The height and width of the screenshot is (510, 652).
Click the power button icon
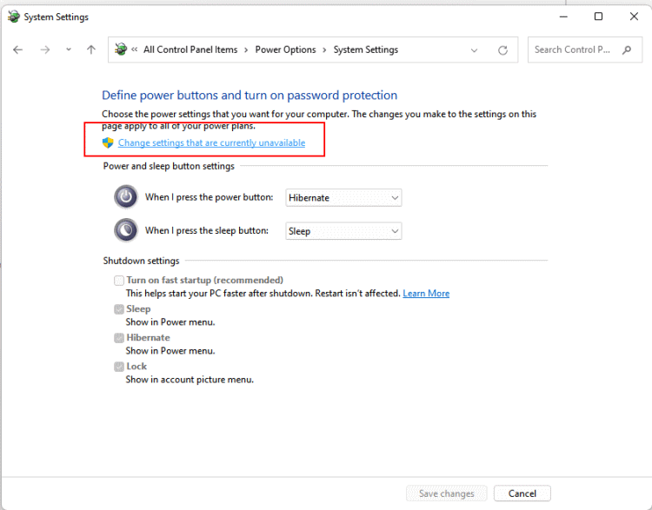coord(126,197)
